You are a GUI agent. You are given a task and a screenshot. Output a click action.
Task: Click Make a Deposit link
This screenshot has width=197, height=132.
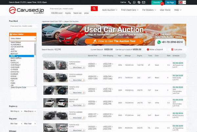[x=155, y=49]
